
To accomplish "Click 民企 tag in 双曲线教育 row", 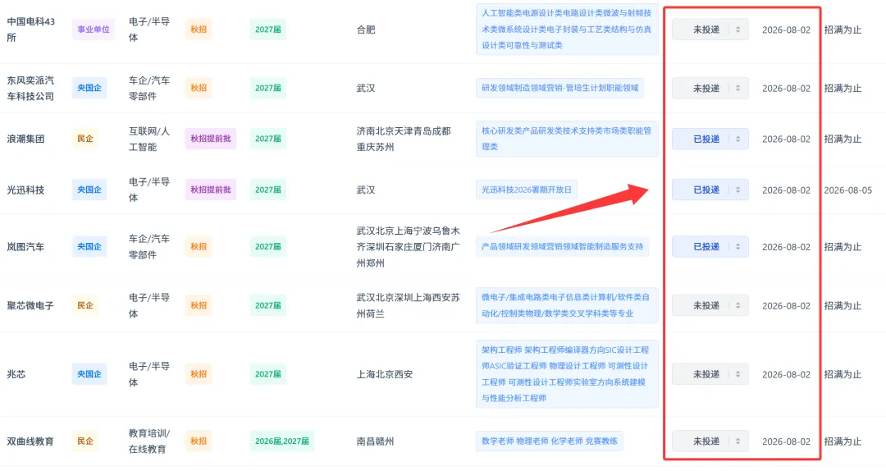I will tap(85, 441).
